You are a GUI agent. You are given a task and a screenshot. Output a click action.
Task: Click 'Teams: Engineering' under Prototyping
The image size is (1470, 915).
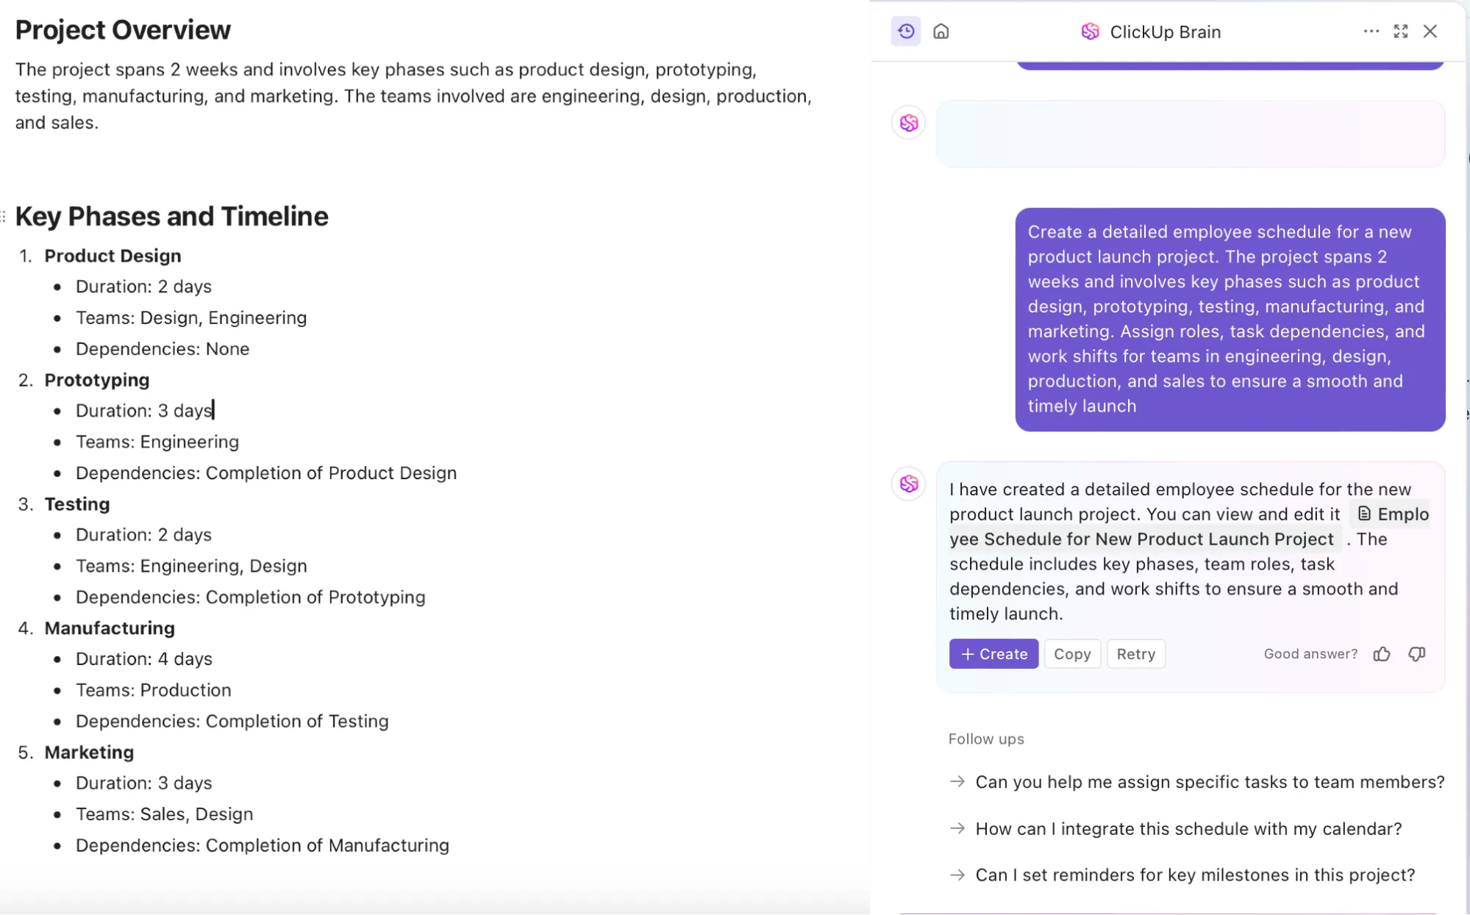(x=157, y=442)
